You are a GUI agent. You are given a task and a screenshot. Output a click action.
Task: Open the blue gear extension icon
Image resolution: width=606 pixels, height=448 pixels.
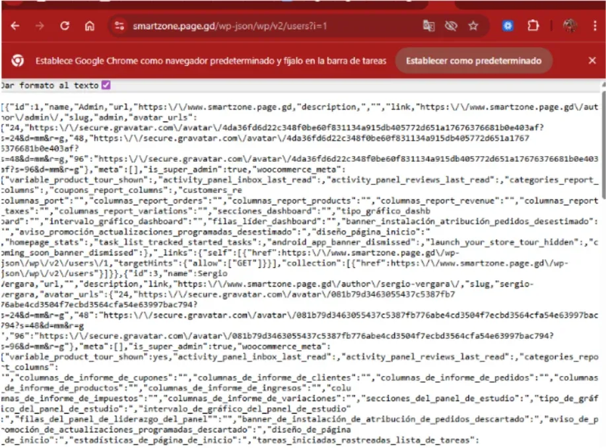(x=508, y=26)
